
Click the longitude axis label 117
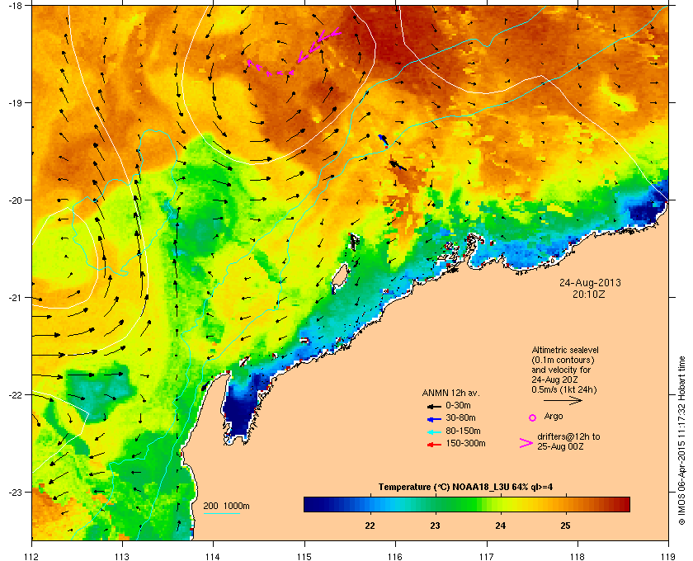pyautogui.click(x=486, y=556)
